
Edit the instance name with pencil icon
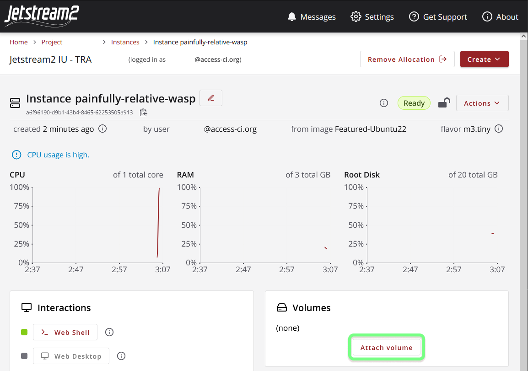click(210, 97)
